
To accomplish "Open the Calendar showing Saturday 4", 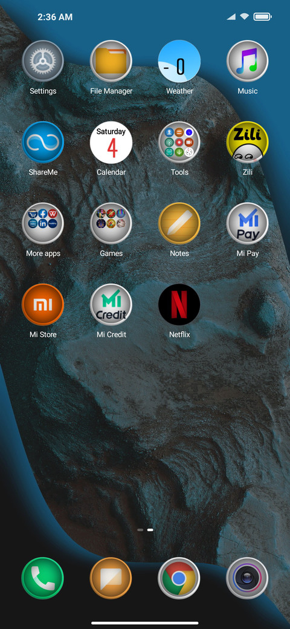I will [111, 142].
